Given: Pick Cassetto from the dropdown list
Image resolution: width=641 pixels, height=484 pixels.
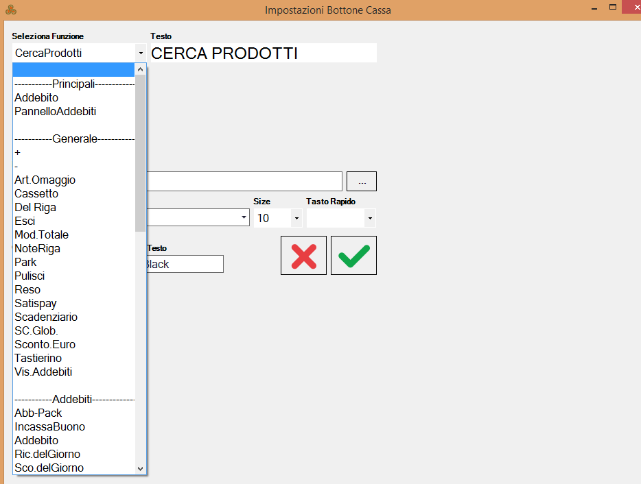Looking at the screenshot, I should (x=36, y=193).
